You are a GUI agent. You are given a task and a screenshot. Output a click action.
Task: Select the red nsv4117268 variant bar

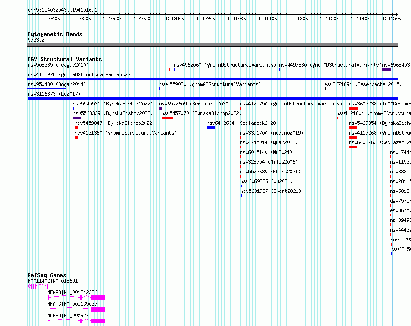353,137
